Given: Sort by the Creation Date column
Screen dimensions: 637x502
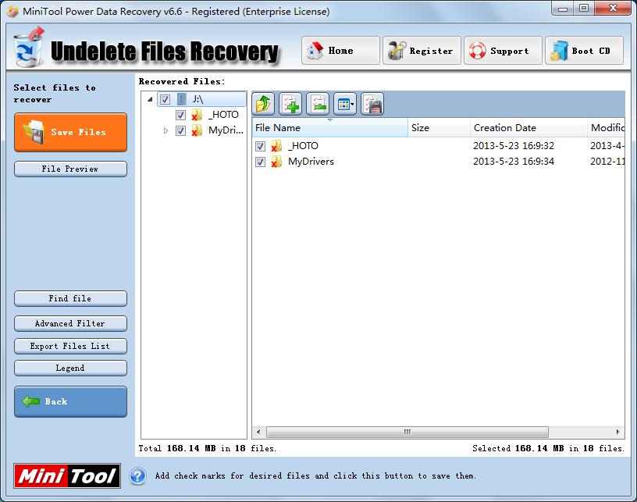Looking at the screenshot, I should click(x=528, y=128).
